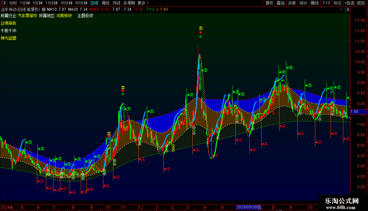This screenshot has height=211, width=368.
Task: Switch to the 分时 intraday view
Action: 13,3
